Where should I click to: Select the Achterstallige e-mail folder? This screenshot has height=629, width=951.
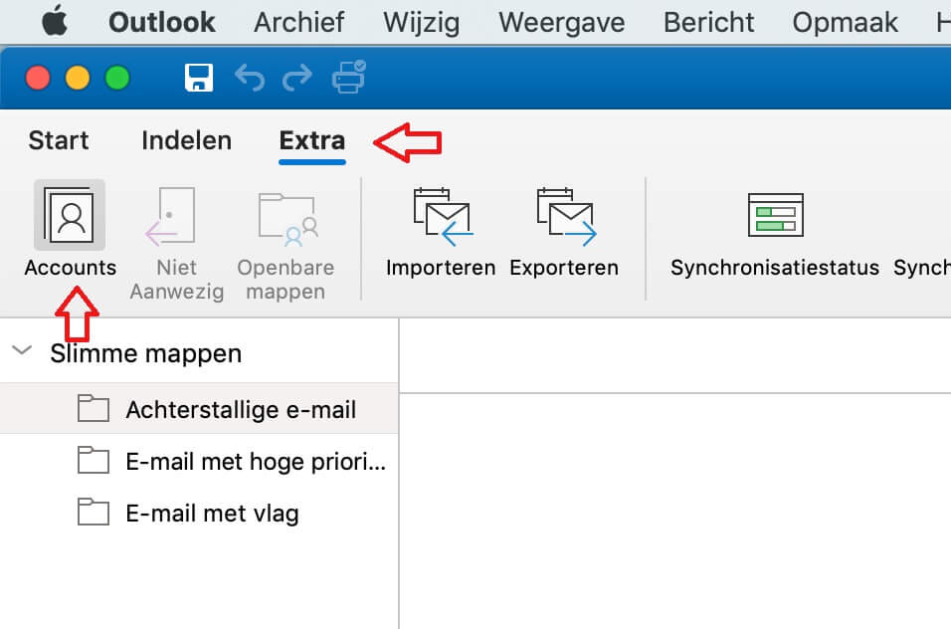(x=199, y=408)
